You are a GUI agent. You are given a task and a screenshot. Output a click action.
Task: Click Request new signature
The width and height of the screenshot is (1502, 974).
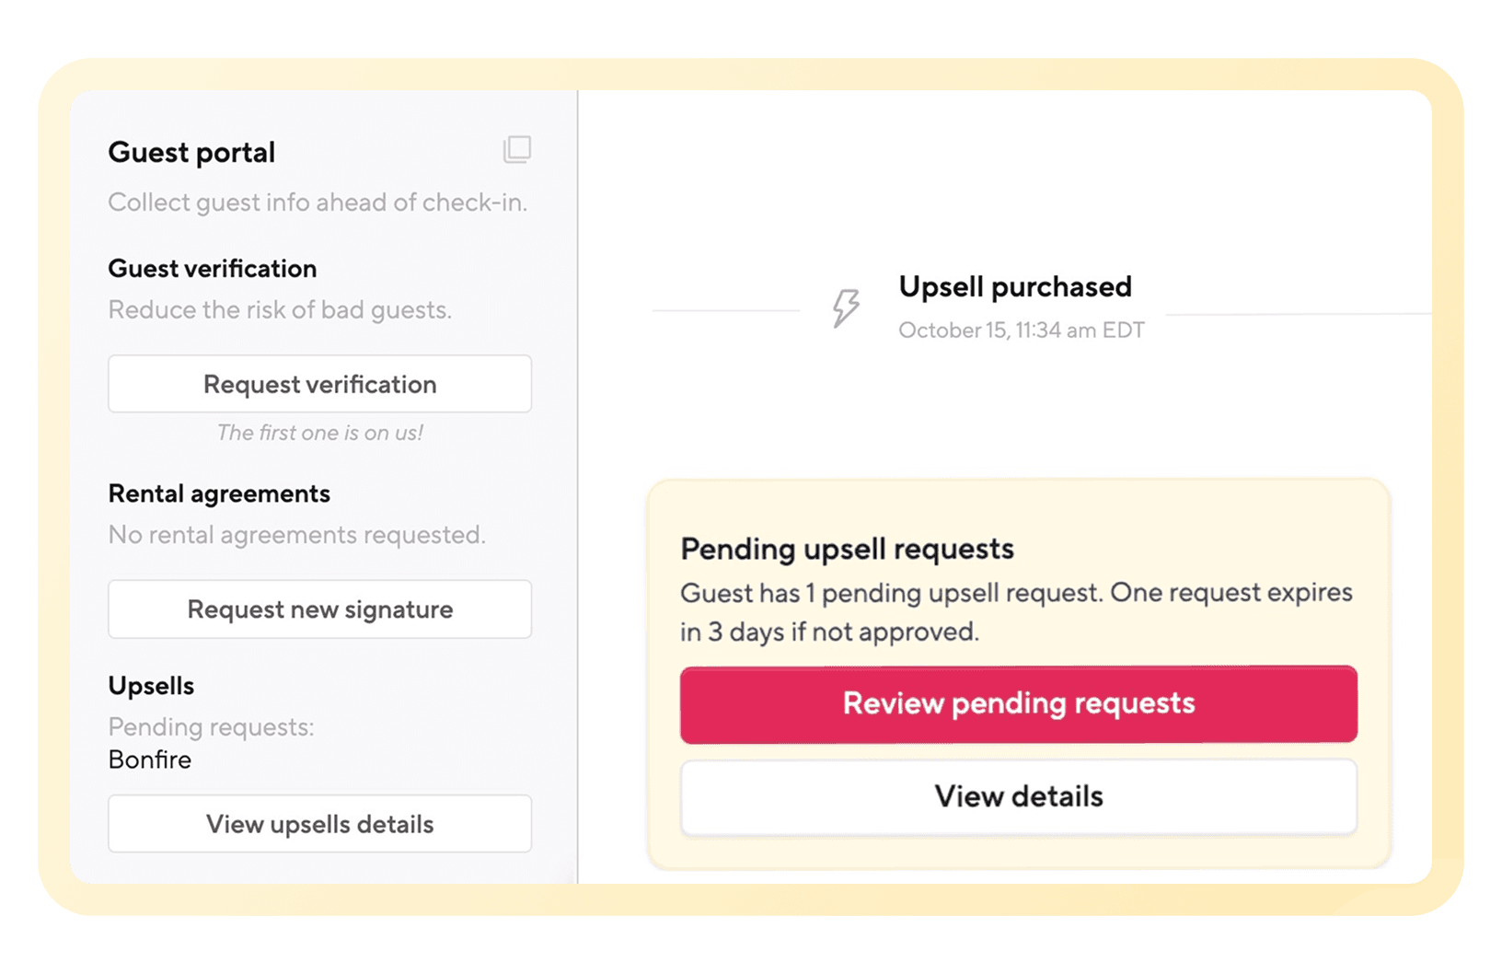(x=319, y=609)
